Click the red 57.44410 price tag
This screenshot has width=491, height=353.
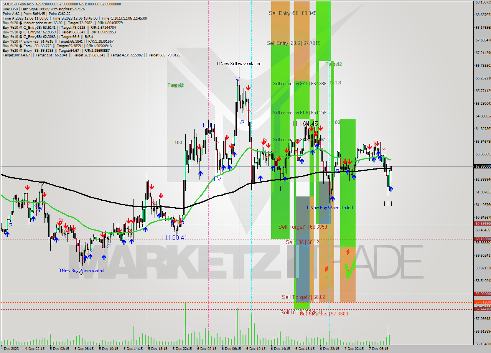pyautogui.click(x=483, y=309)
